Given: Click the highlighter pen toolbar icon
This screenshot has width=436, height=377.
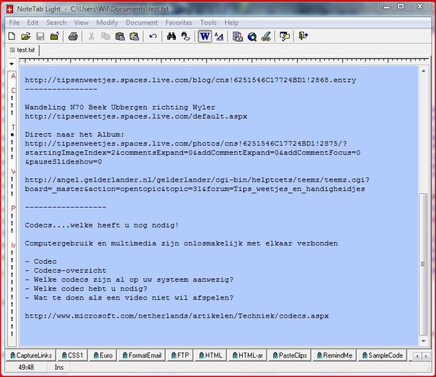Looking at the screenshot, I should (x=266, y=36).
